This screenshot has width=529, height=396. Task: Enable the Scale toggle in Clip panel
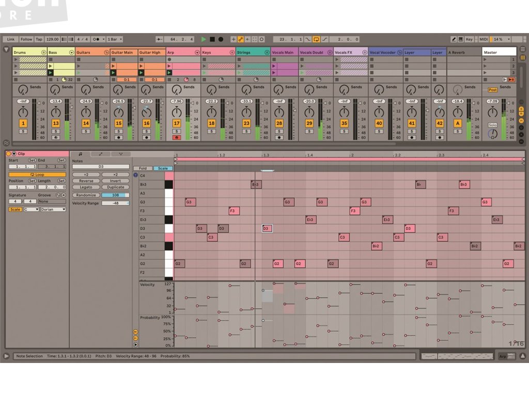click(15, 209)
